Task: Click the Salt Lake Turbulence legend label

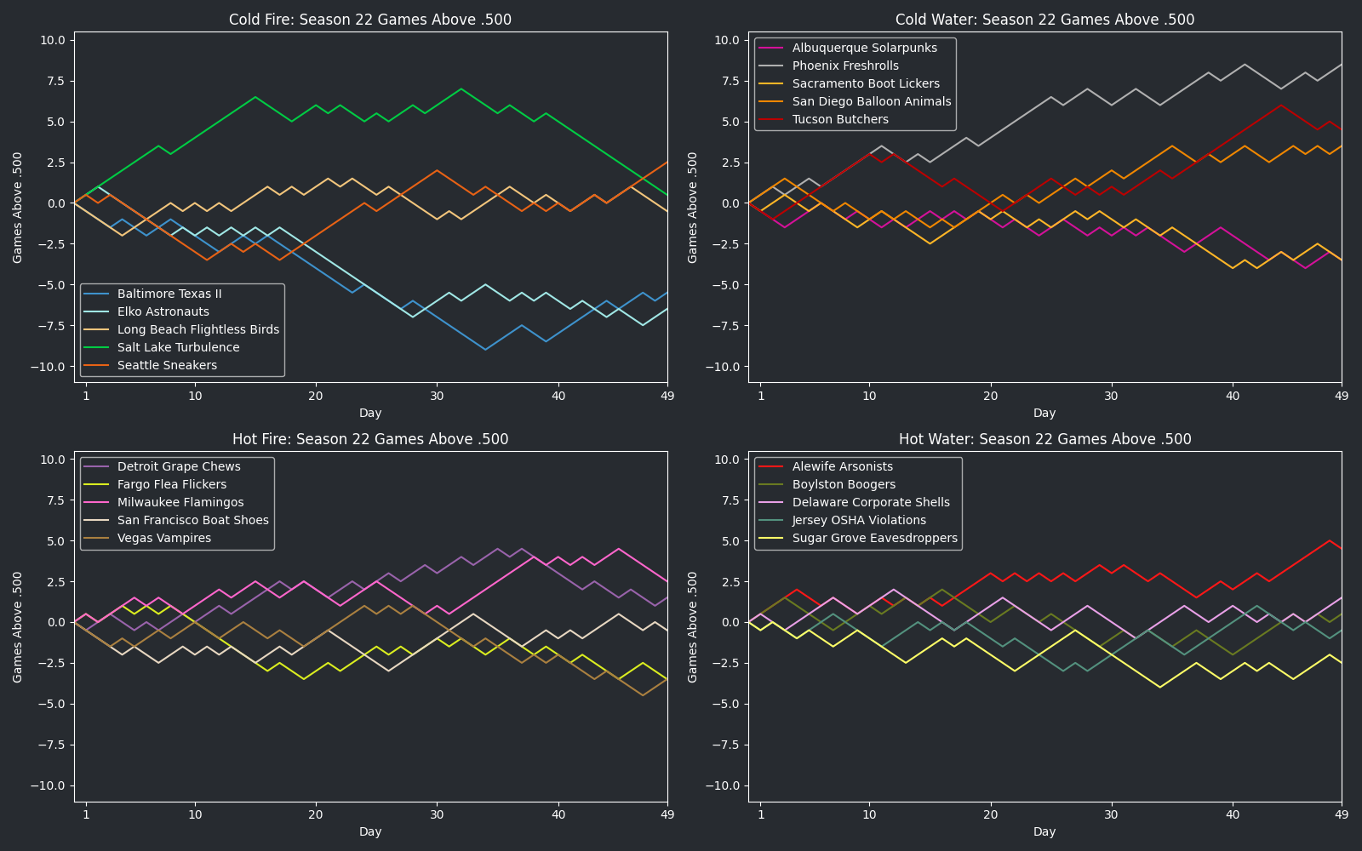Action: [x=178, y=347]
